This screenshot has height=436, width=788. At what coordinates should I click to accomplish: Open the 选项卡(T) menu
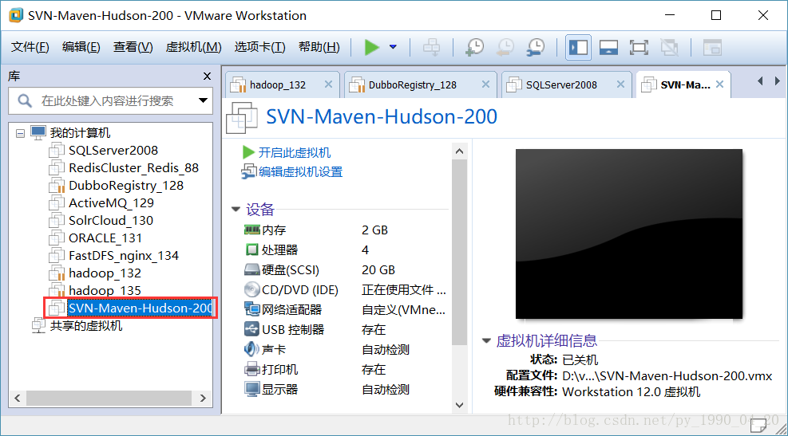coord(259,47)
